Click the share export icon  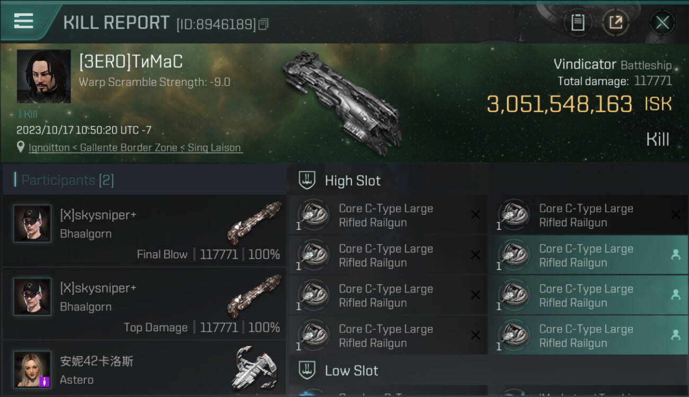coord(616,22)
